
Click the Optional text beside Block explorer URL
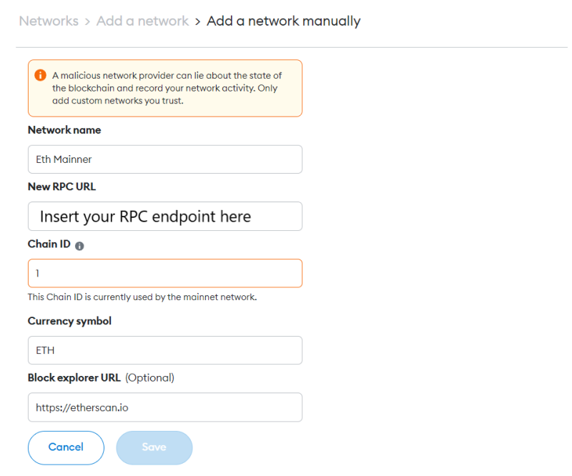149,377
